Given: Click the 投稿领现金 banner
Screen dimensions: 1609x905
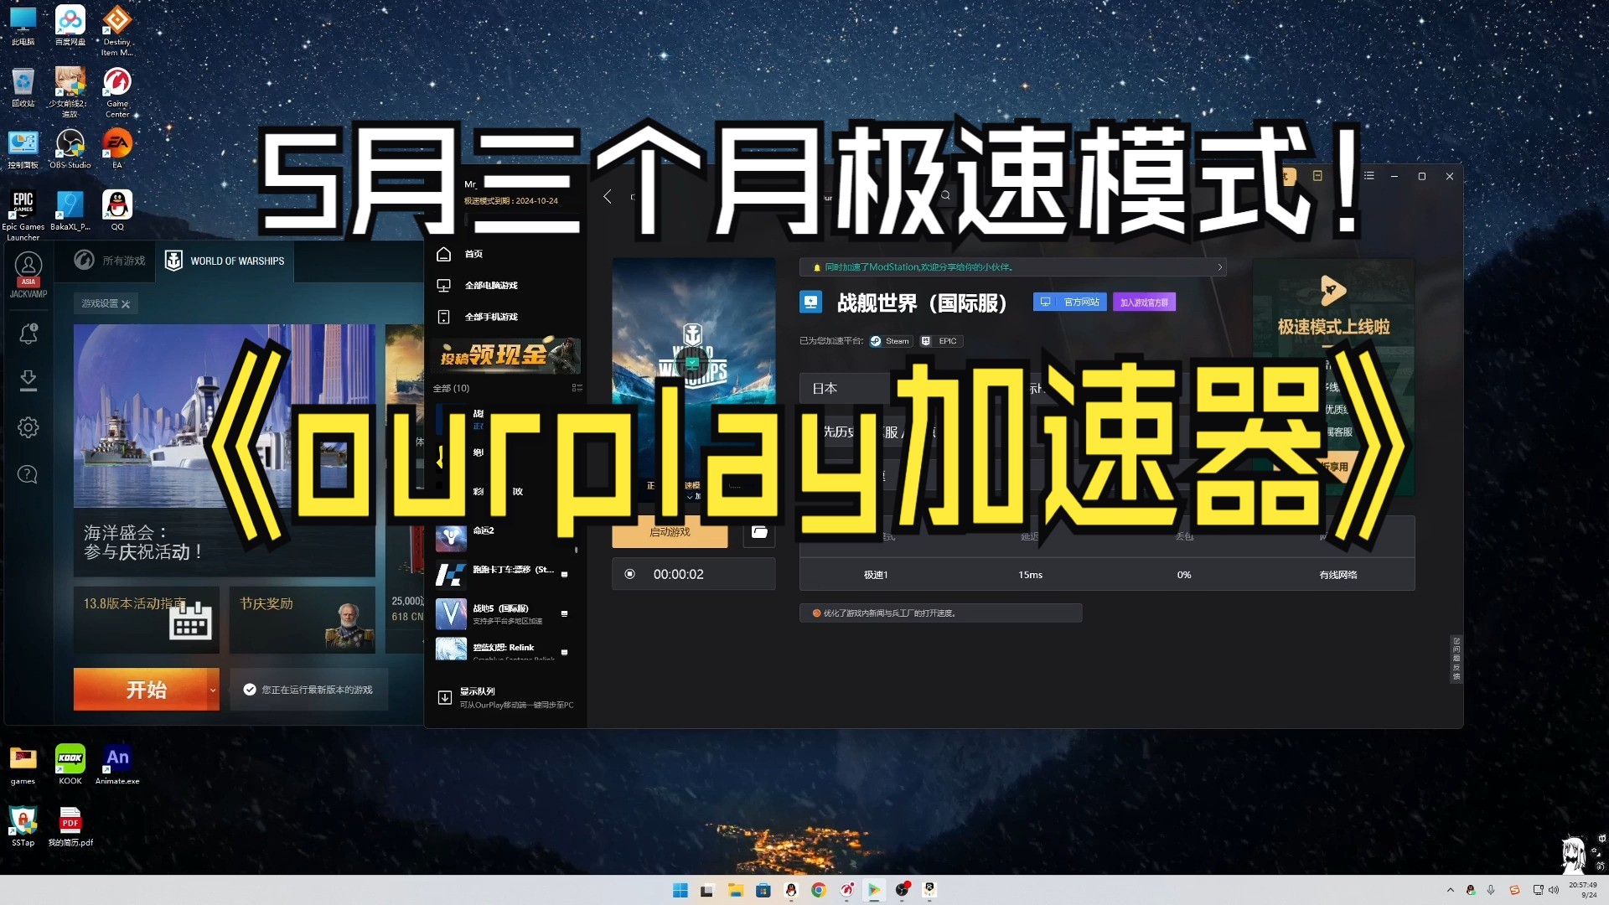Looking at the screenshot, I should point(505,354).
